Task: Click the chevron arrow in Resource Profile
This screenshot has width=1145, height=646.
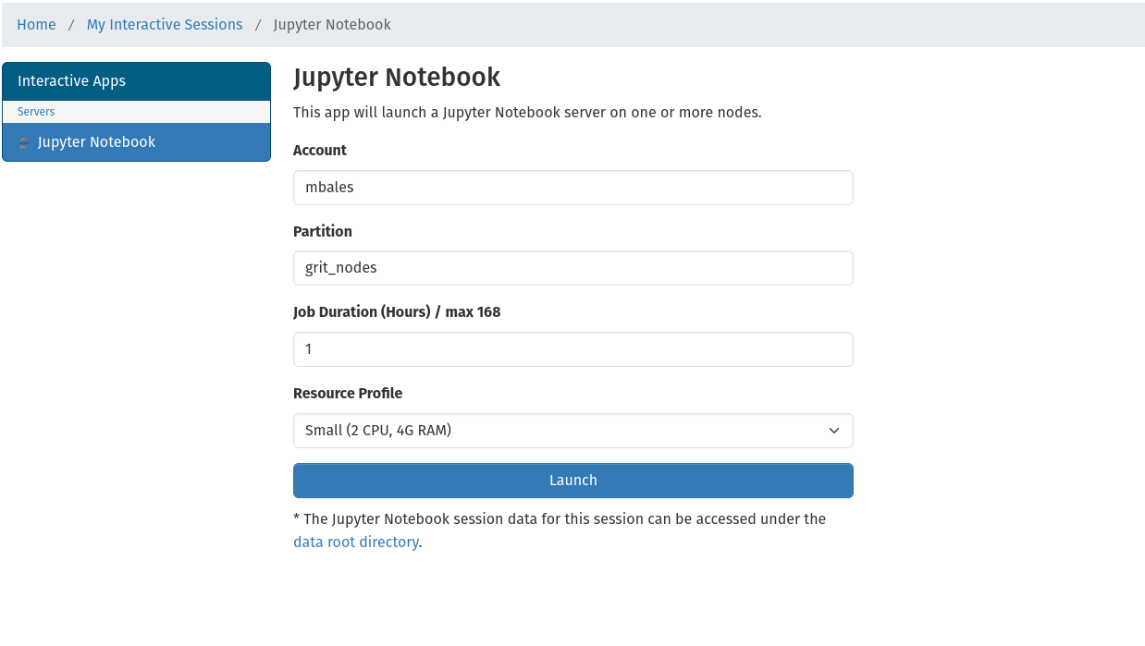Action: [x=833, y=431]
